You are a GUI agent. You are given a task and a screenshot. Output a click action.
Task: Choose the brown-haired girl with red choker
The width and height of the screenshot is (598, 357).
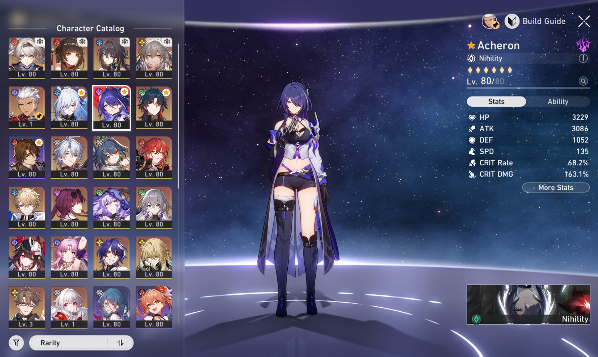(x=69, y=58)
